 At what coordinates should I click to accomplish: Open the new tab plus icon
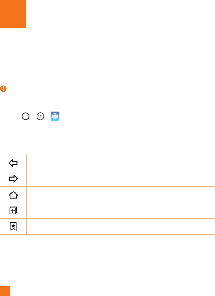pos(13,210)
